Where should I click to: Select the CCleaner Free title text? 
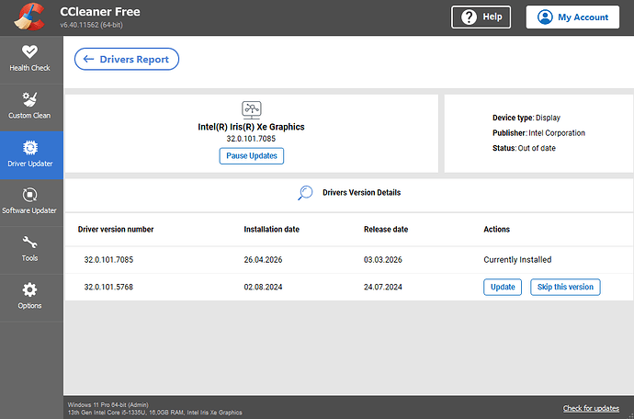100,12
